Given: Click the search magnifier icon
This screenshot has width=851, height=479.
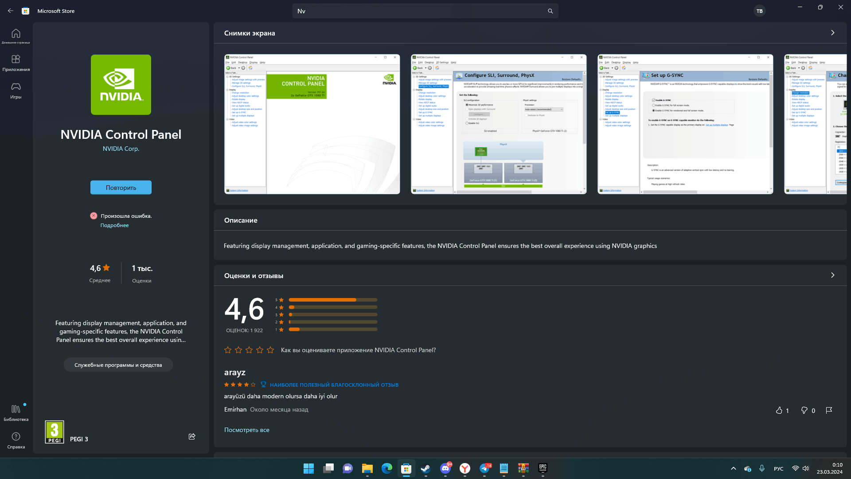Looking at the screenshot, I should click(x=550, y=11).
